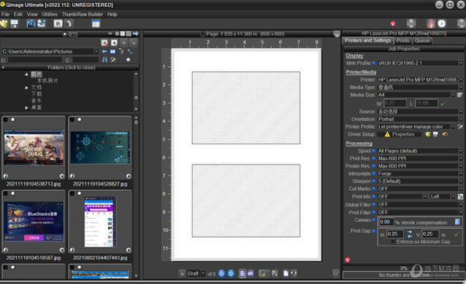
Task: Tick selection box on thumbnail 20211119104538713.jpg
Action: (x=5, y=119)
